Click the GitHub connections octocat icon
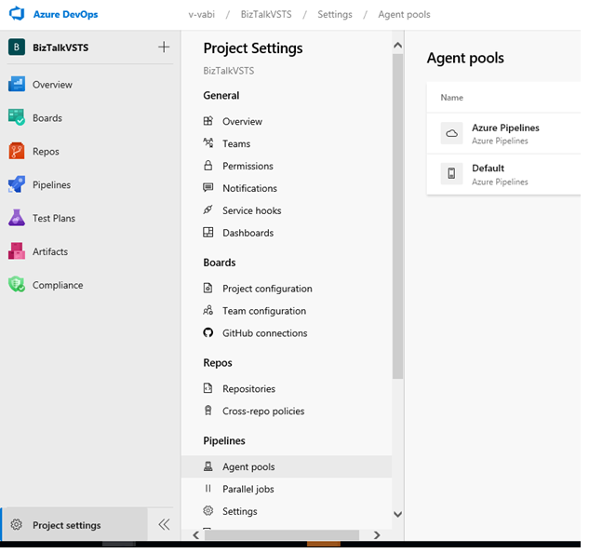The image size is (589, 553). (x=208, y=332)
